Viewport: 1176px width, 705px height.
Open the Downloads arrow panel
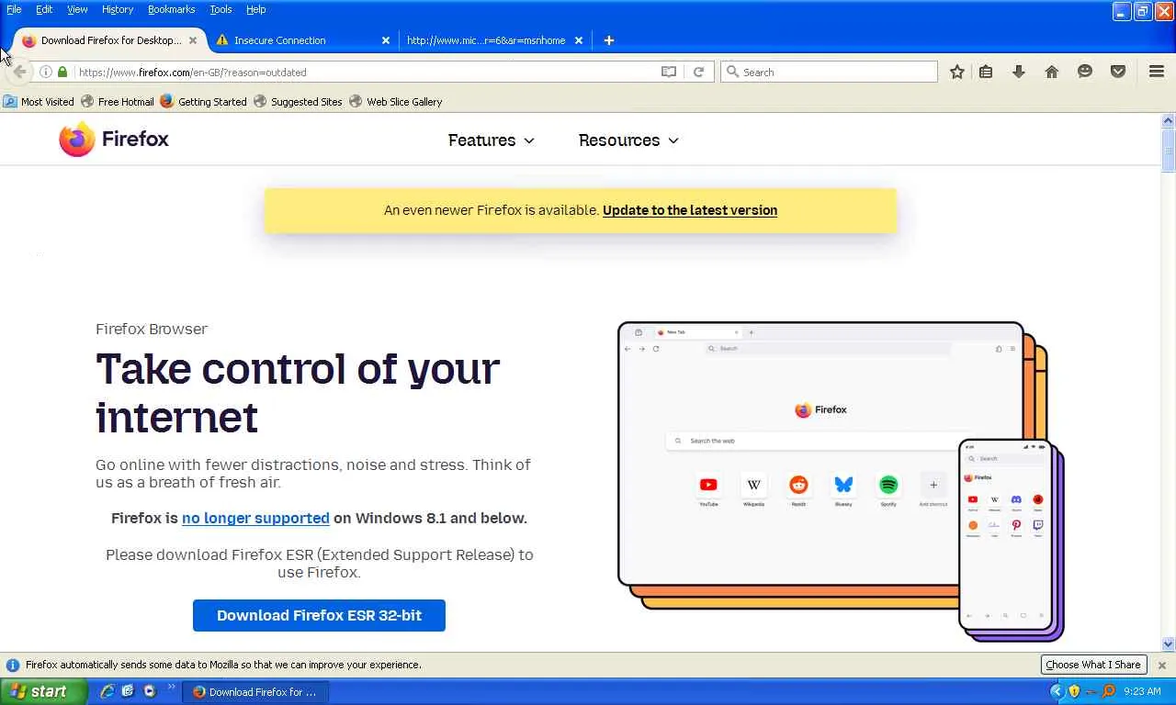coord(1019,72)
